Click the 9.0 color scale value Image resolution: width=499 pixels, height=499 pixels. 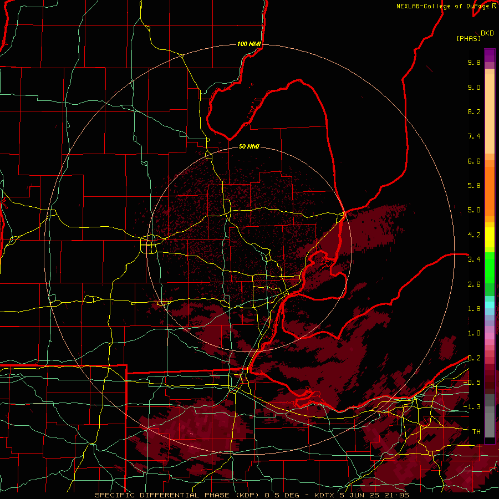(x=474, y=87)
